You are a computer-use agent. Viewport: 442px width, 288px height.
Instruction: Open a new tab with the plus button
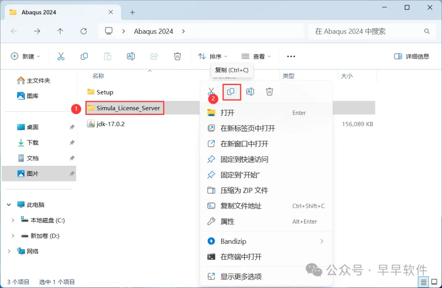[x=132, y=12]
